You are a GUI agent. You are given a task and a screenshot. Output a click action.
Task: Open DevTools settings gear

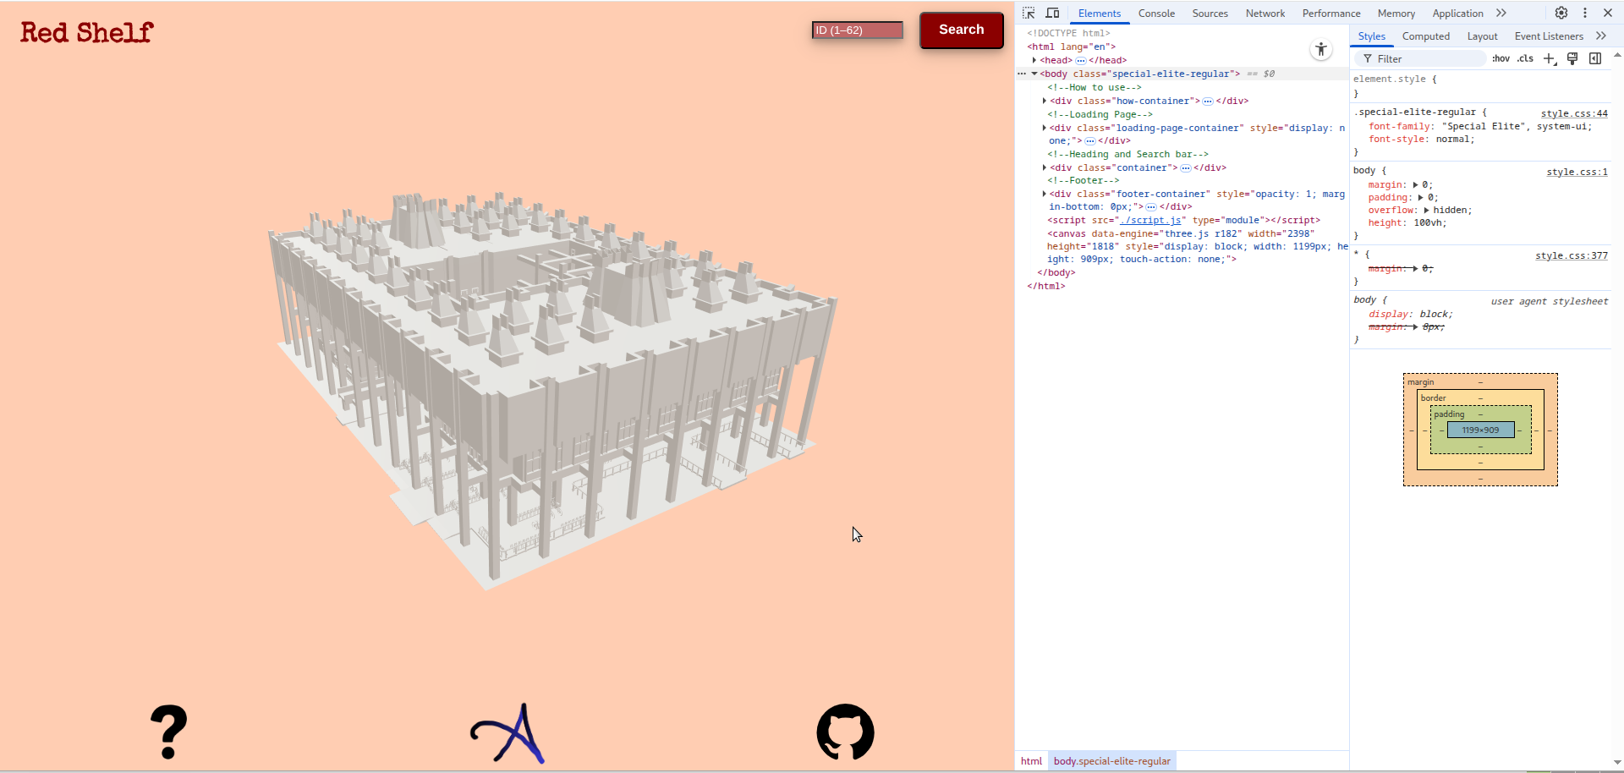click(x=1561, y=13)
